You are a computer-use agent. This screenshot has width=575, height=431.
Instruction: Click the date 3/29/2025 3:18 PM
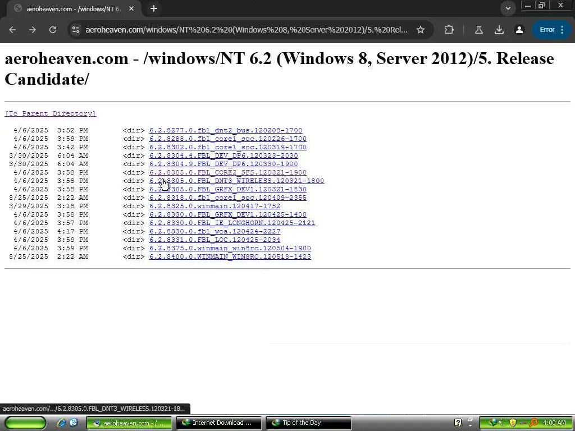click(x=48, y=206)
